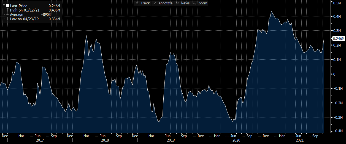Enable the Track crosshair tool
Viewport: 346px width, 144px height.
point(143,3)
